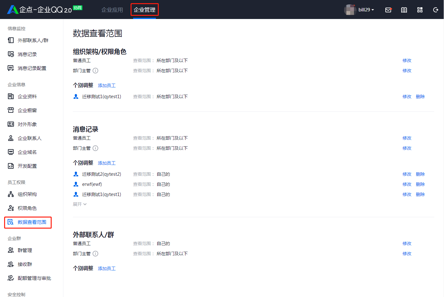Modify 迁移测试1(qytest1) under 组织架构/权限角色
444x297 pixels.
pyautogui.click(x=407, y=97)
